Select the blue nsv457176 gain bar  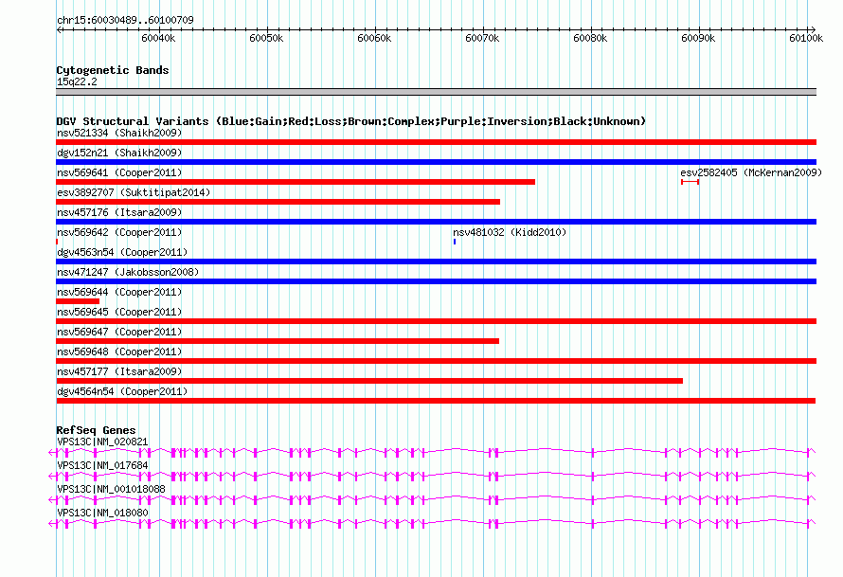pos(436,222)
